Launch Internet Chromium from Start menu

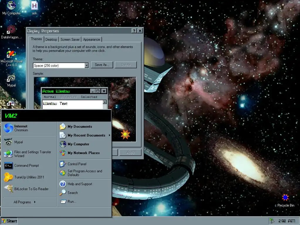[29, 128]
